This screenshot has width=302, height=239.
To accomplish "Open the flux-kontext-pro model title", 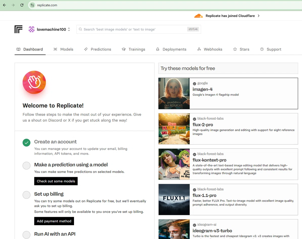I will [209, 160].
